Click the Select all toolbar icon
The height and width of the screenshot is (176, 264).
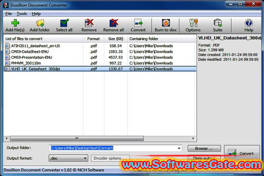(64, 23)
